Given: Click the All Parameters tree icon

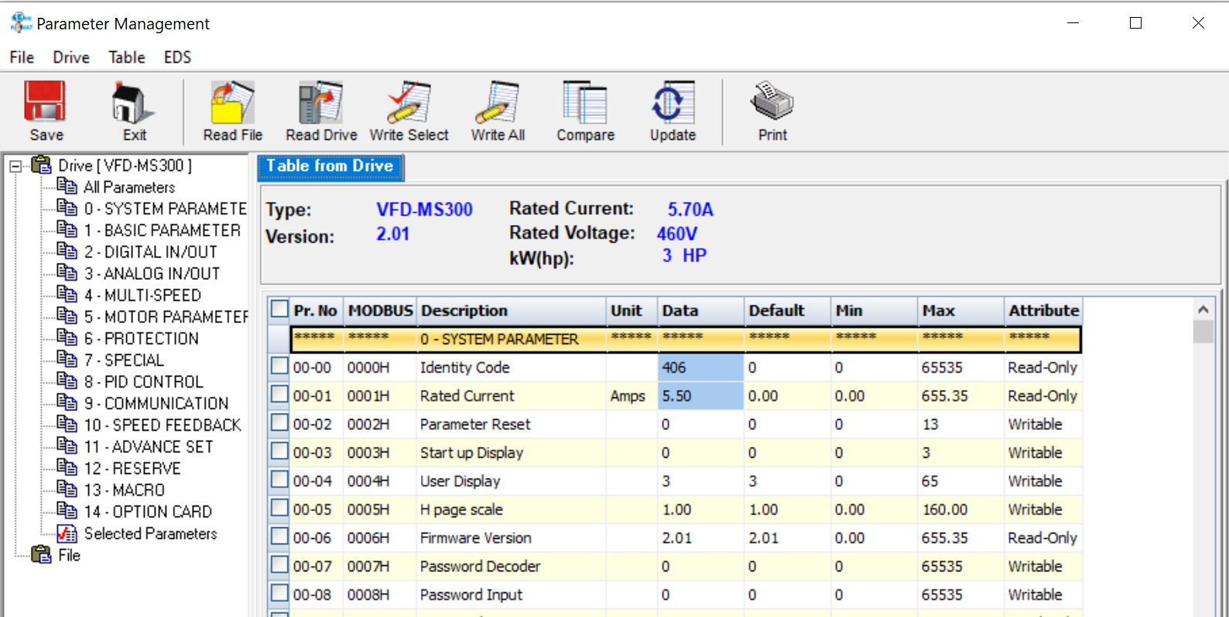Looking at the screenshot, I should click(67, 186).
